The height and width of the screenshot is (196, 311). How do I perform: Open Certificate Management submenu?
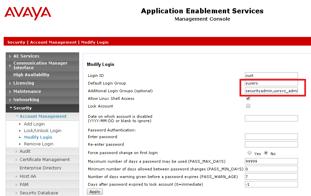point(45,159)
